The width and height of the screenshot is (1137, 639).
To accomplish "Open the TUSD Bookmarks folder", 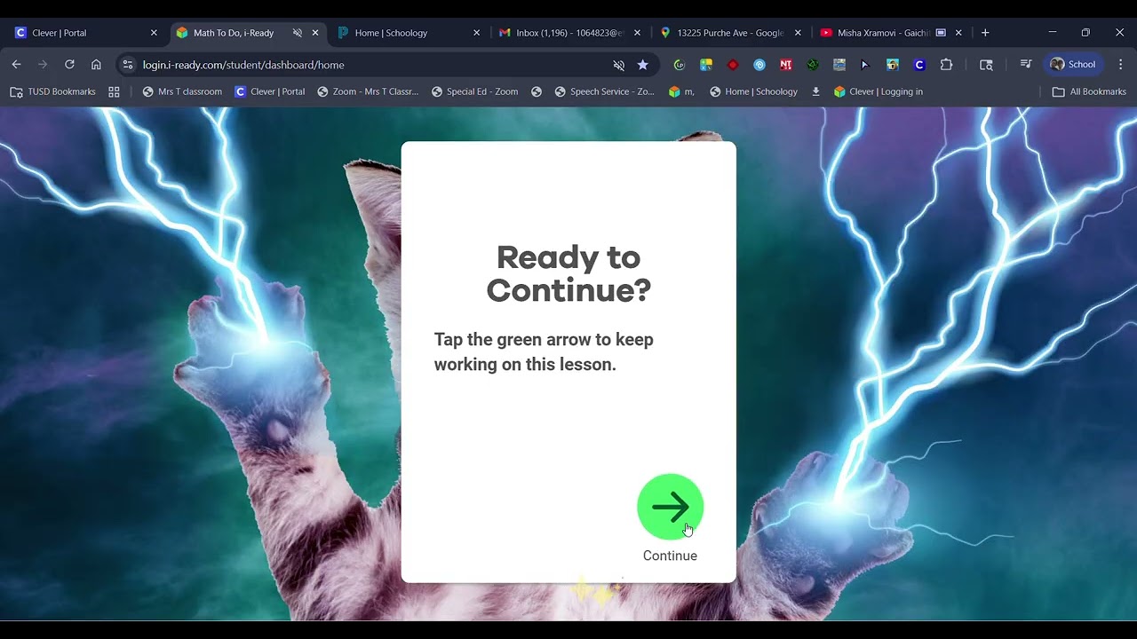I will pos(52,91).
